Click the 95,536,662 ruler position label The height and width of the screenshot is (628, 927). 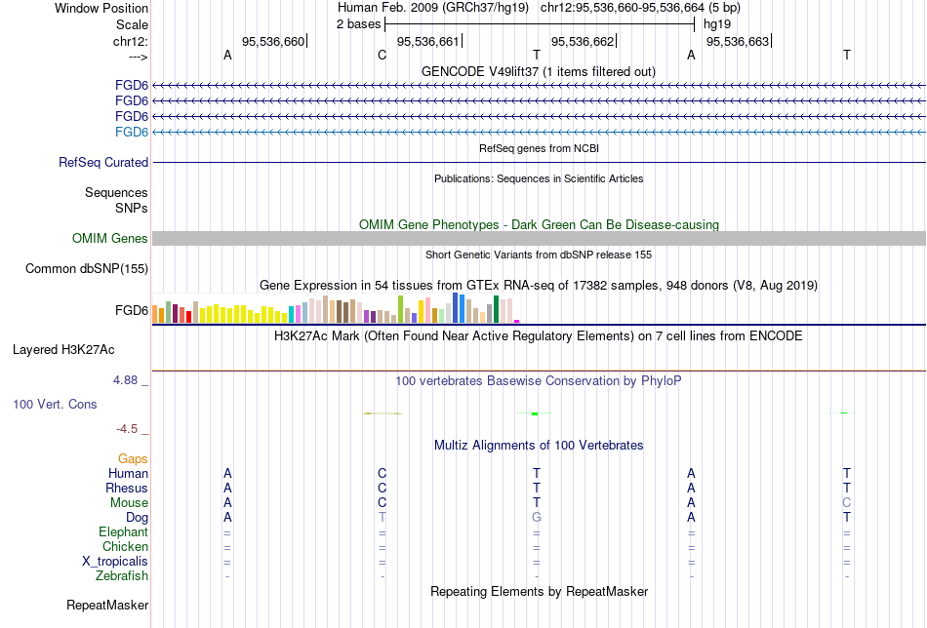583,41
